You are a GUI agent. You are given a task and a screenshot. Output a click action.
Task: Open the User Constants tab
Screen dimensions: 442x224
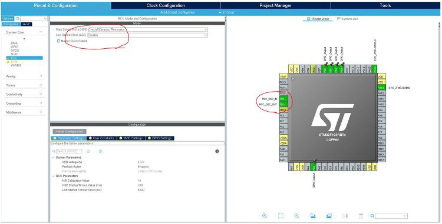[x=101, y=138]
